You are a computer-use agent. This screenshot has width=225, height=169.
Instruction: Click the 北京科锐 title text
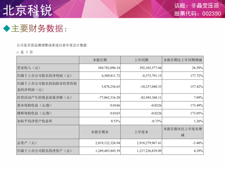pos(27,10)
